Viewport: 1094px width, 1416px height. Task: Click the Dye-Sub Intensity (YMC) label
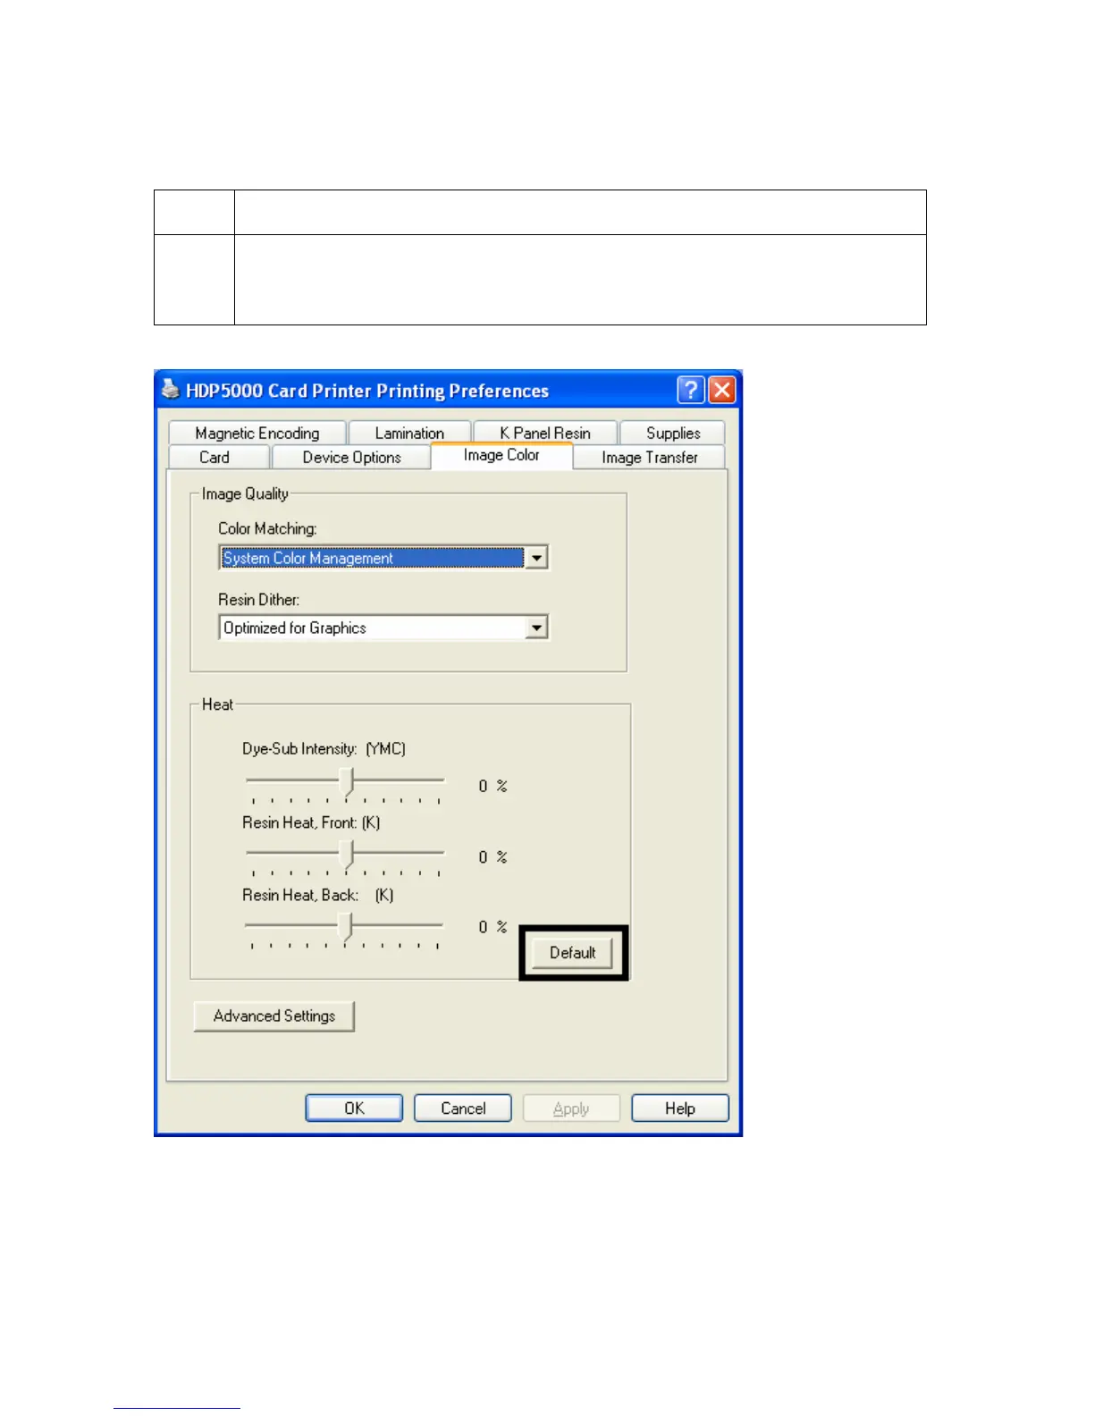coord(324,749)
